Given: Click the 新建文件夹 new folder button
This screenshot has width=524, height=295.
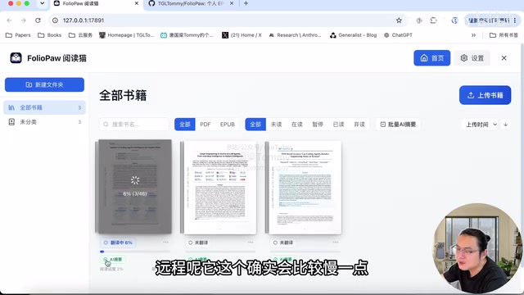Looking at the screenshot, I should [x=44, y=84].
